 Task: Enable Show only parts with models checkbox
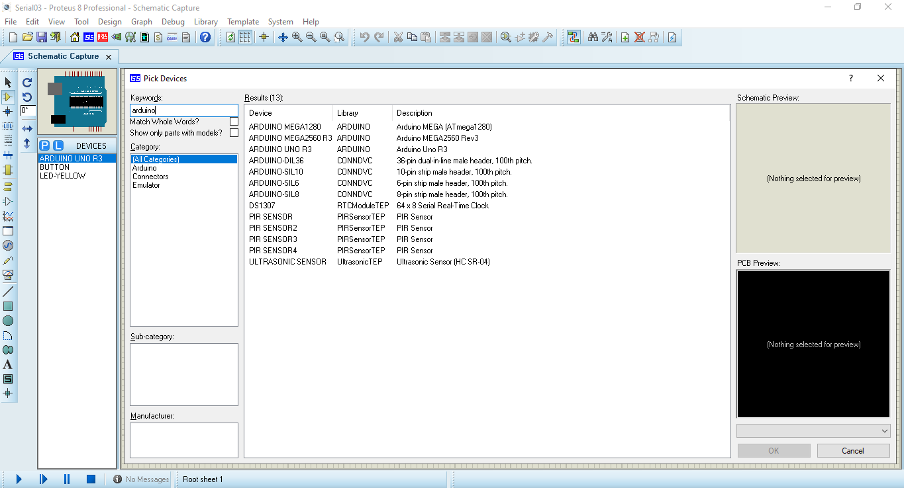pyautogui.click(x=234, y=133)
